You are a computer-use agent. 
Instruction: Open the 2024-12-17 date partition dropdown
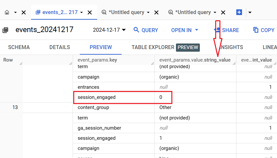tap(109, 30)
